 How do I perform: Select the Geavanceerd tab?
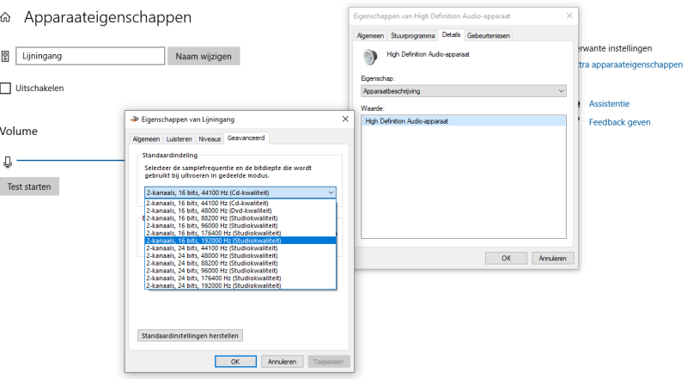pyautogui.click(x=246, y=138)
